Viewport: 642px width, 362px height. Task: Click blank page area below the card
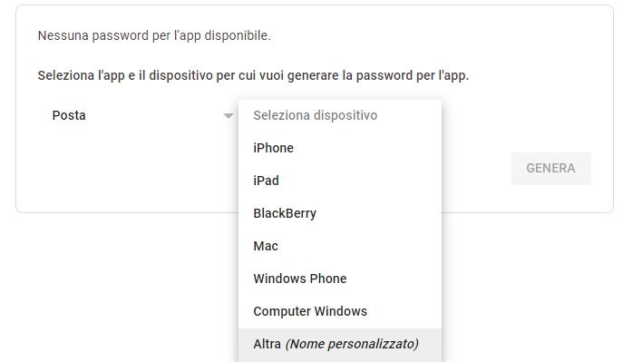pos(532,287)
